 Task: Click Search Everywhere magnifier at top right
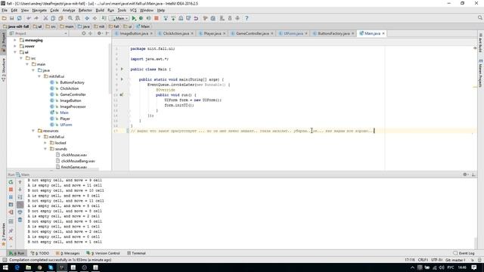[x=479, y=18]
